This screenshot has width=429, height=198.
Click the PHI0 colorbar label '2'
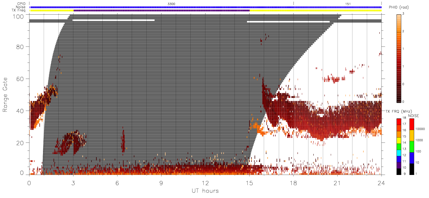pos(403,31)
